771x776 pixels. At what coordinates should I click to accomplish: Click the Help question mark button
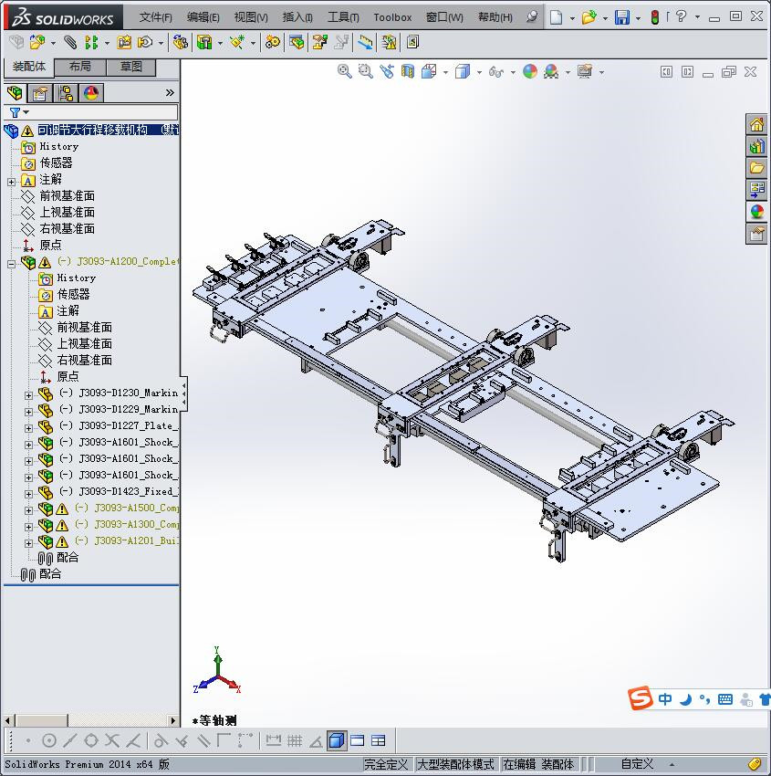click(x=681, y=16)
